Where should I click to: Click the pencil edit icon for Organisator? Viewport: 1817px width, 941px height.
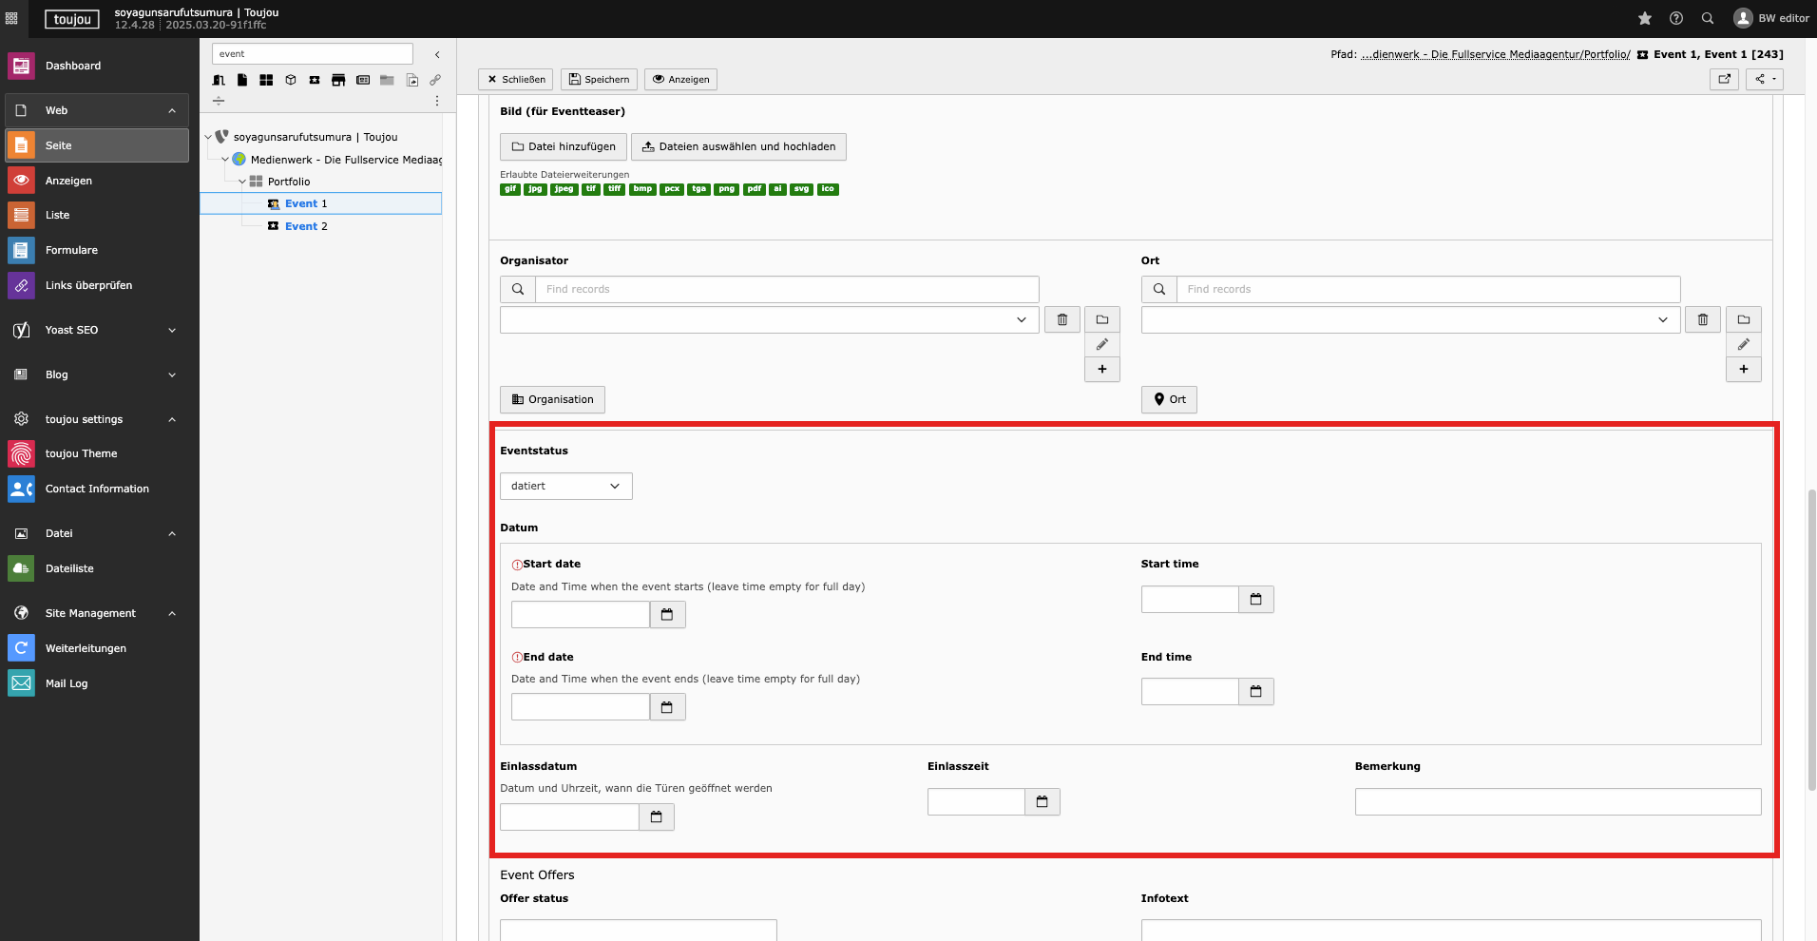pos(1102,345)
